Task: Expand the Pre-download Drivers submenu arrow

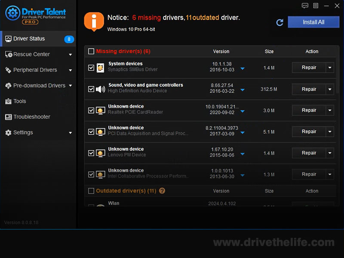Action: [70, 86]
